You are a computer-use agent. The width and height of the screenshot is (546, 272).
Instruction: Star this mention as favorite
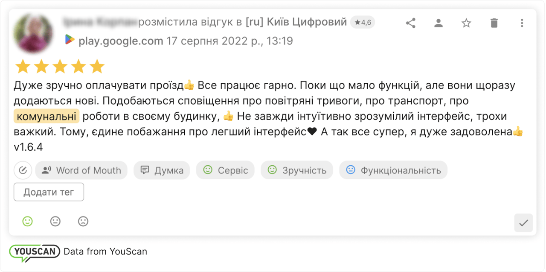tap(466, 23)
